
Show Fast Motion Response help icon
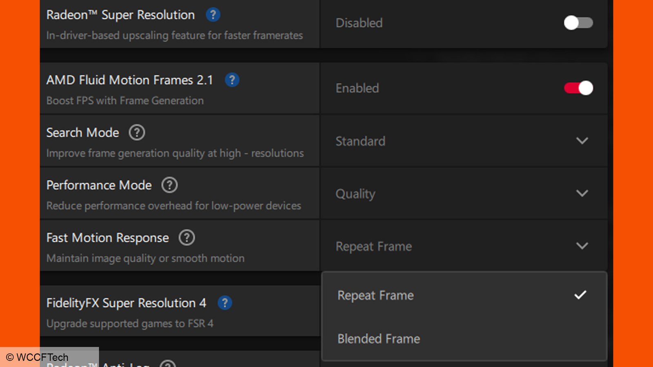coord(187,238)
